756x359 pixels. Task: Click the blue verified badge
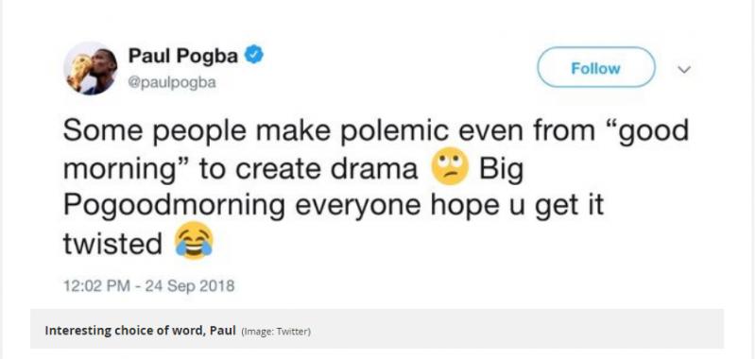254,56
